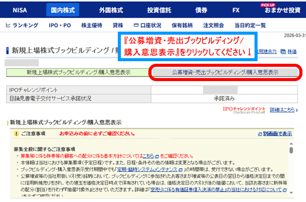The height and width of the screenshot is (202, 306).
Task: Click 目論見書電子交付サービス承諾状況 label
Action: pyautogui.click(x=50, y=98)
